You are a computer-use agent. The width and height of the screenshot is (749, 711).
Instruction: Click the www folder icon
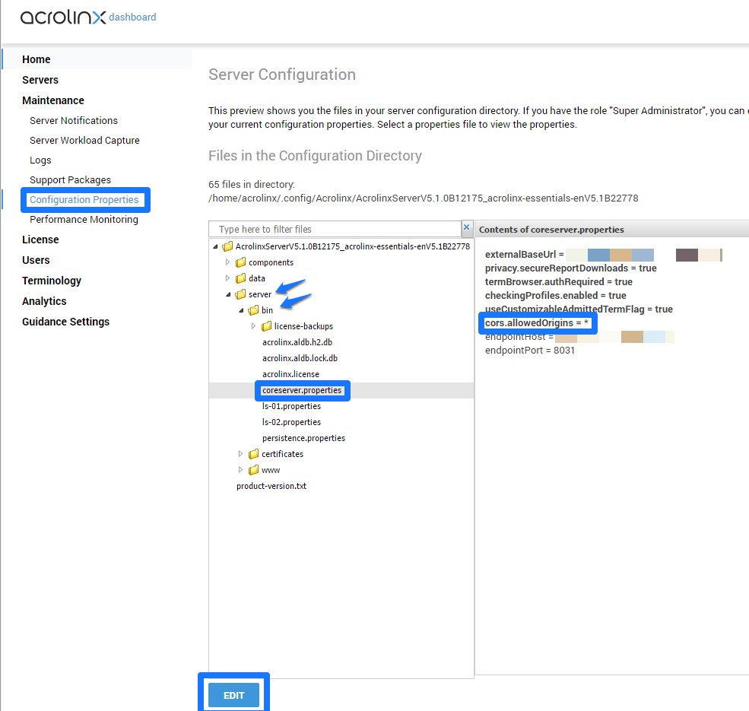coord(254,470)
